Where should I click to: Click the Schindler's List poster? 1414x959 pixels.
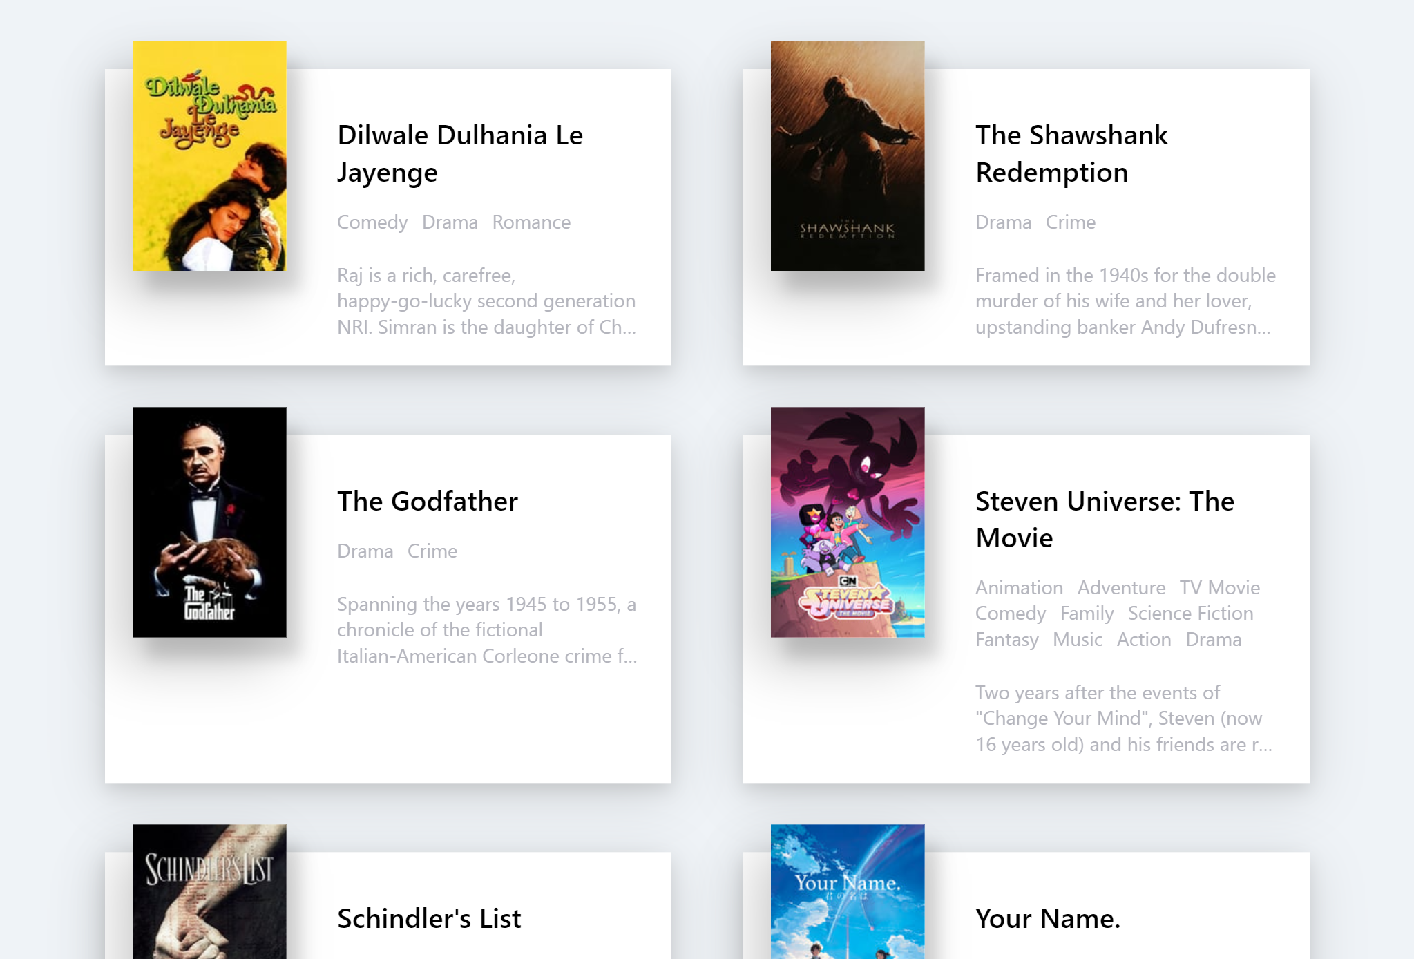tap(209, 891)
